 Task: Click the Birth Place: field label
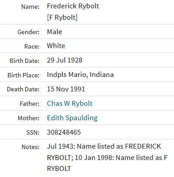[x=24, y=75]
